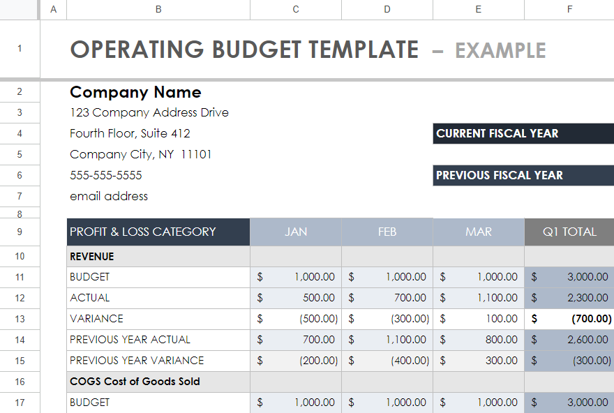Click the bold Q1 variance (700.00) cell

[569, 319]
